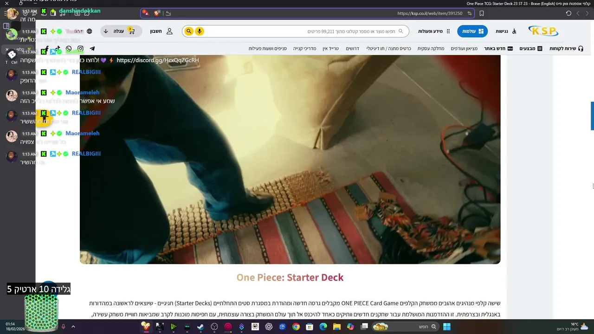The image size is (594, 334).
Task: Click the share arrow icon in address bar
Action: 168,13
